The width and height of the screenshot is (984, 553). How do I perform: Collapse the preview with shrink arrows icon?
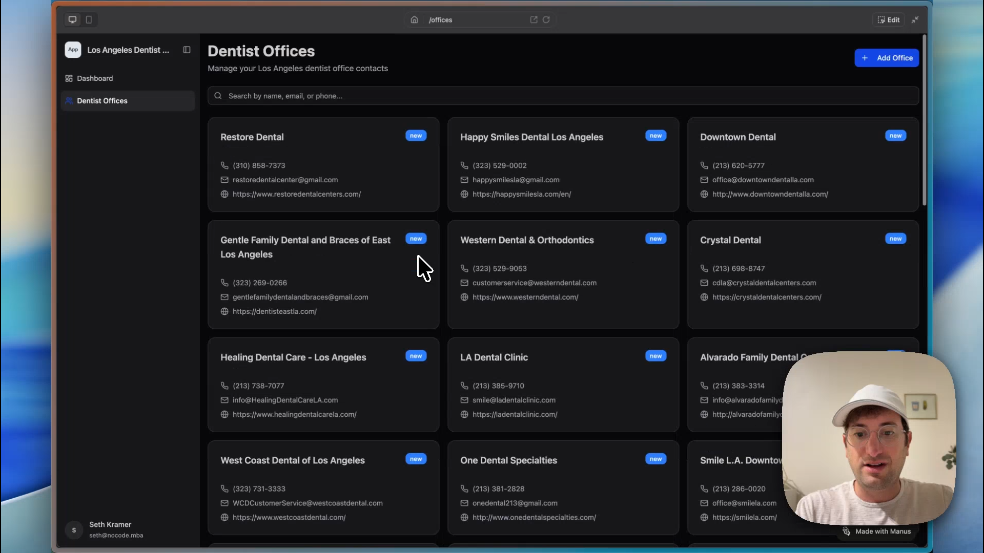pos(915,20)
